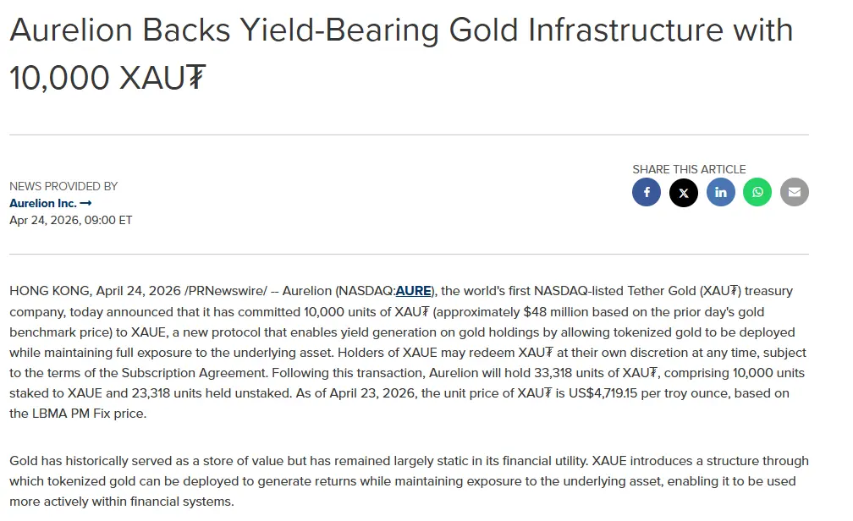Click the paragraph starting 'Gold has historically'
Viewport: 853px width, 521px height.
click(409, 481)
